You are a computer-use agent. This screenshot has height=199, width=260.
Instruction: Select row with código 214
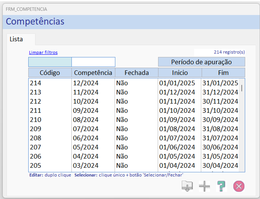(x=134, y=83)
